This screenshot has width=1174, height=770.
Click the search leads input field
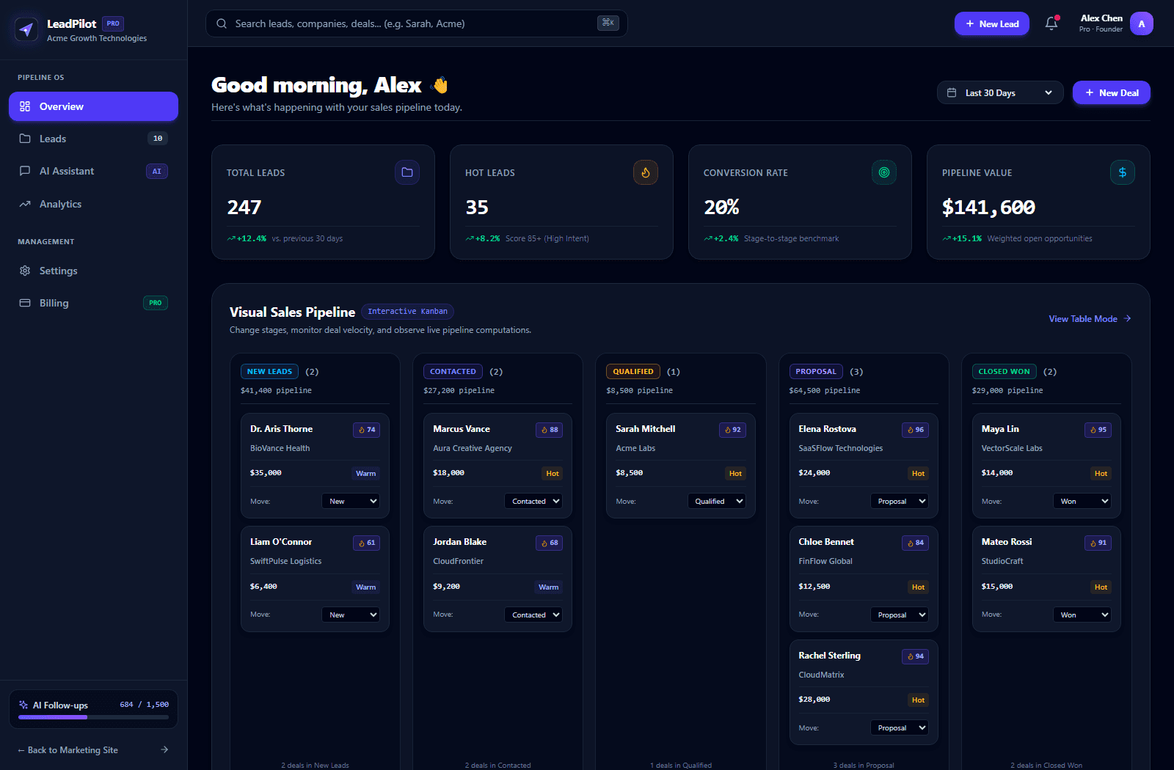point(417,23)
